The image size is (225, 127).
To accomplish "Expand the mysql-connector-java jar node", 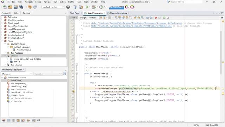I will 8,59.
